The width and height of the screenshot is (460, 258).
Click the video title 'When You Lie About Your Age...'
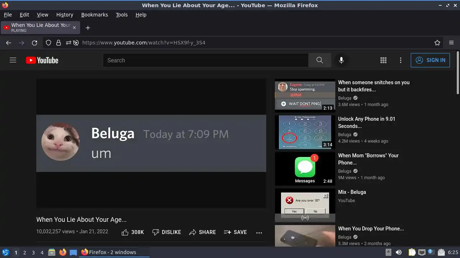coord(81,219)
